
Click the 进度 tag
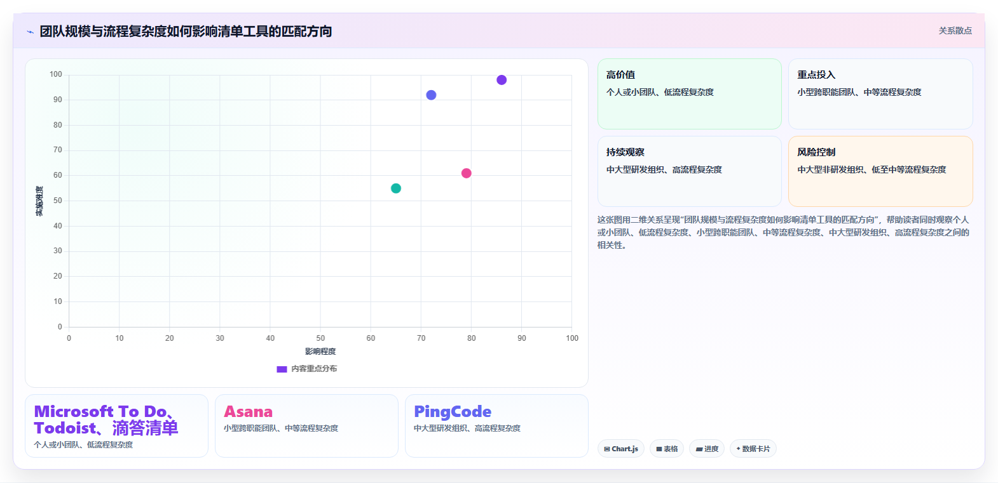[x=707, y=449]
